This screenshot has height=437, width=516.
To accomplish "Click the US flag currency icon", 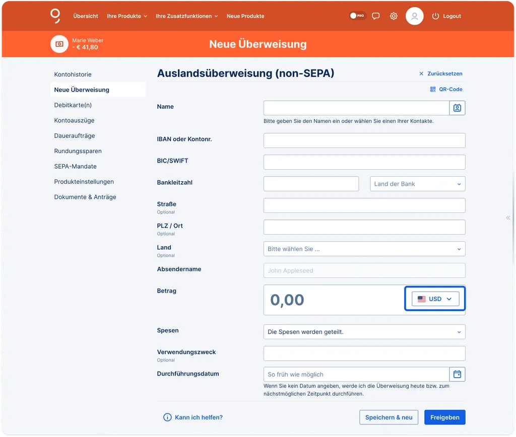I will 422,299.
